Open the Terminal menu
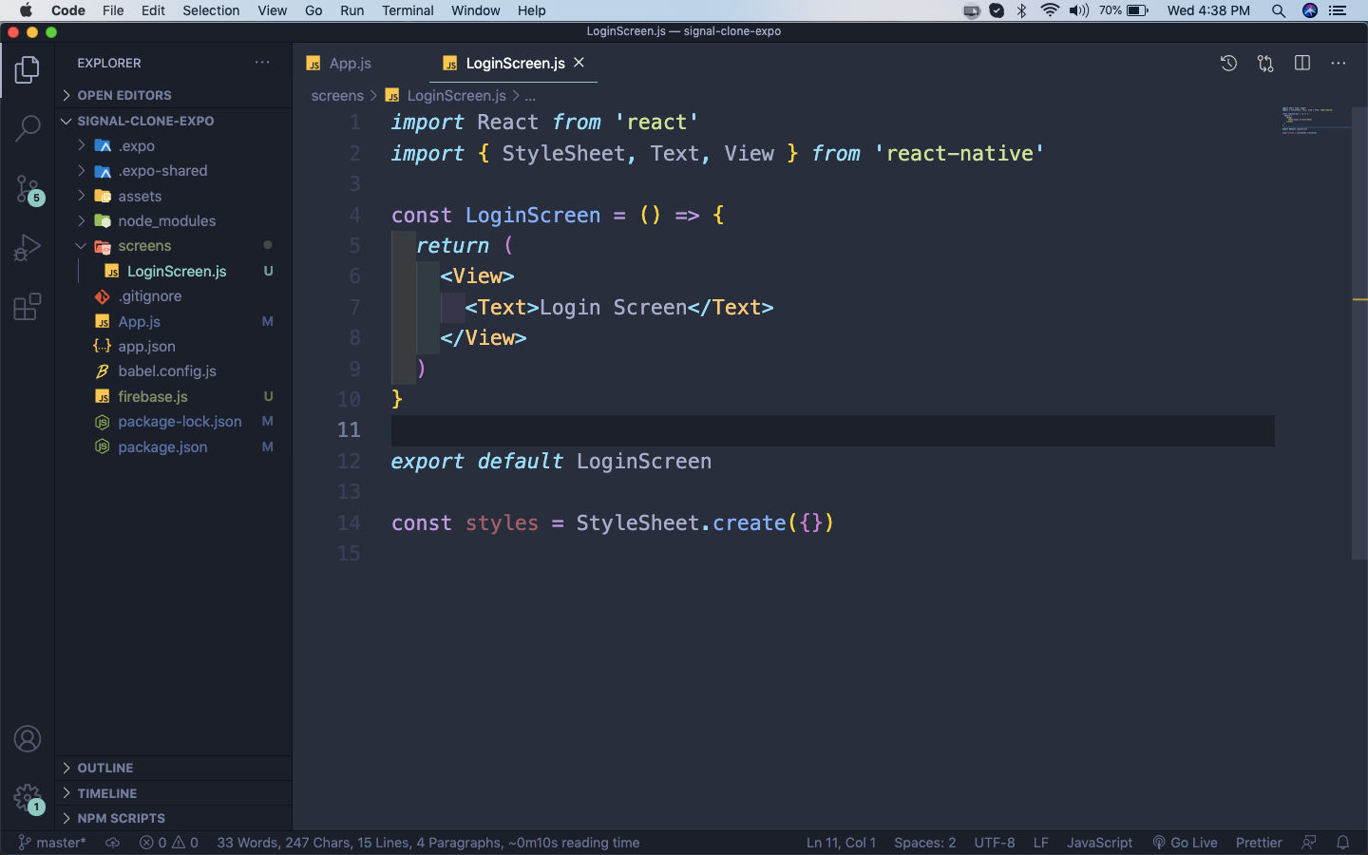The height and width of the screenshot is (855, 1368). (x=408, y=10)
